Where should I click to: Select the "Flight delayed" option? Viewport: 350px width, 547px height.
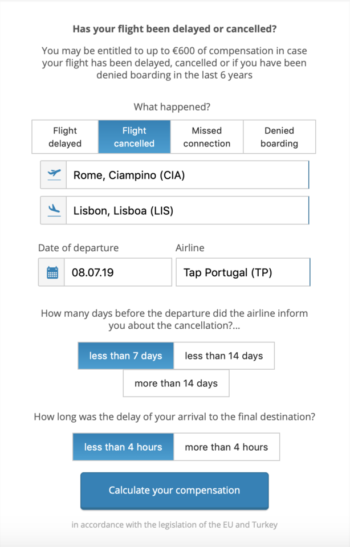[65, 137]
